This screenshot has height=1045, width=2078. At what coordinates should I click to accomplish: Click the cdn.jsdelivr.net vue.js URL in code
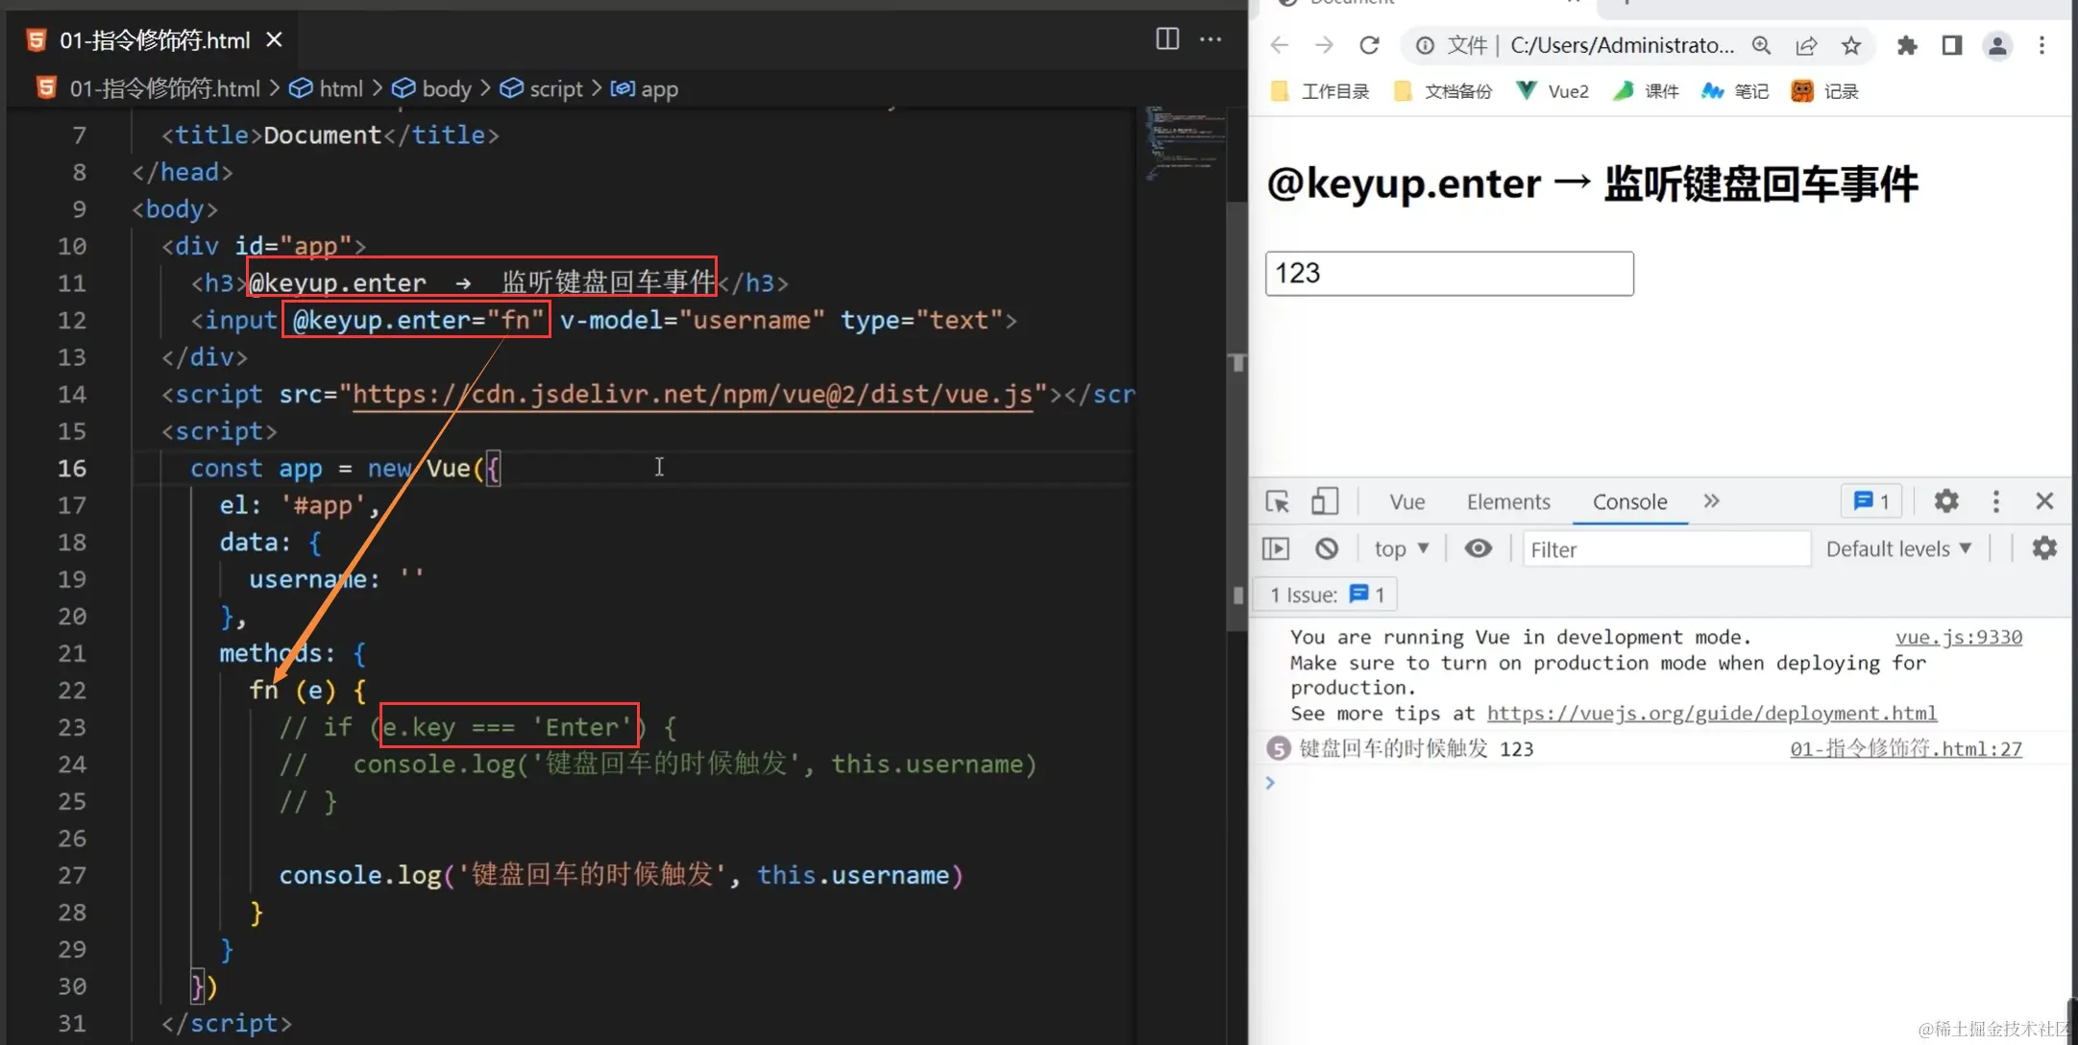(693, 395)
